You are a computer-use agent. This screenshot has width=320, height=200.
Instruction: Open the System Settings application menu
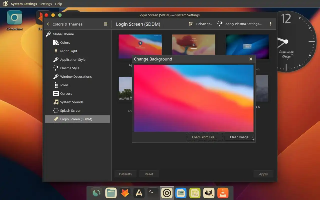click(24, 4)
